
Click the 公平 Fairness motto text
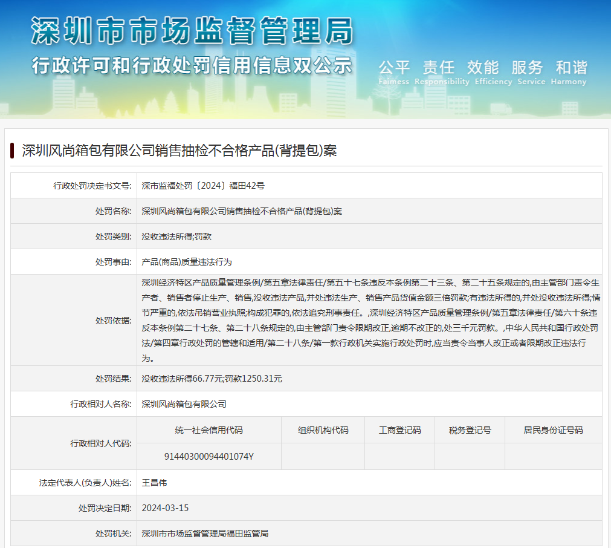point(394,72)
